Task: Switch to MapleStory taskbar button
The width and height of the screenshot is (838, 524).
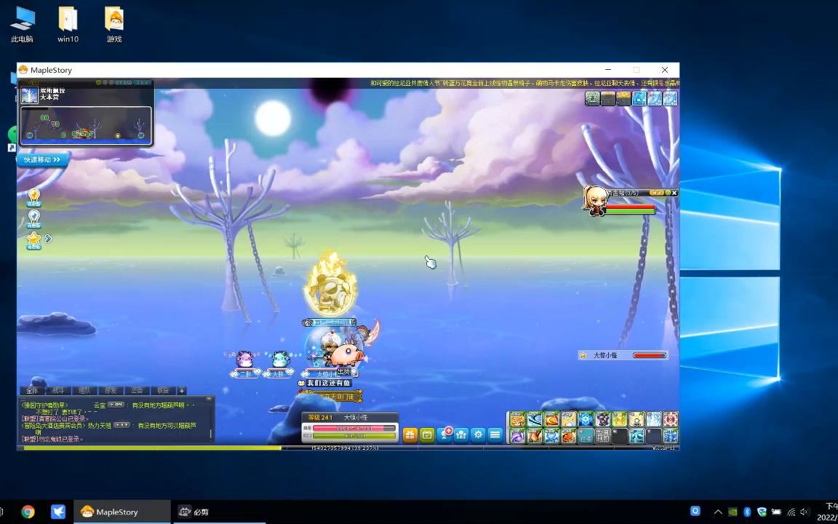Action: pyautogui.click(x=122, y=512)
